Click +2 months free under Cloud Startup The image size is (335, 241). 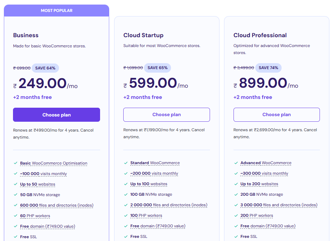(143, 97)
